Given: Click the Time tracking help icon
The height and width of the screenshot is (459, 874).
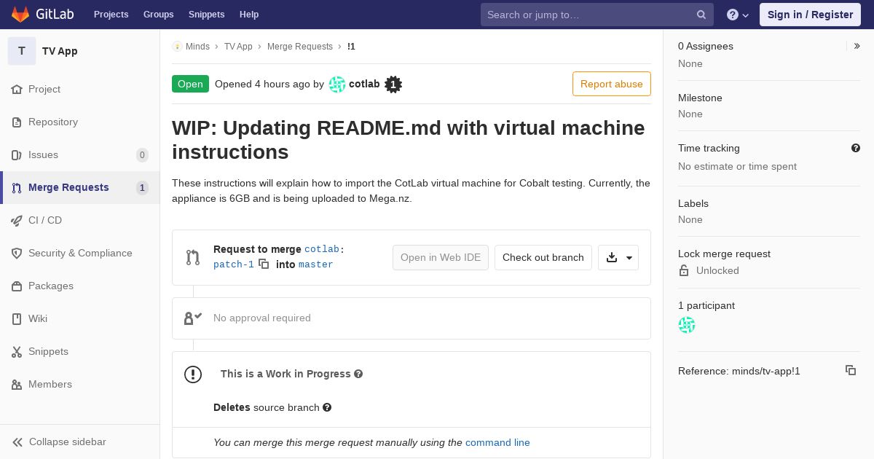Looking at the screenshot, I should [856, 148].
